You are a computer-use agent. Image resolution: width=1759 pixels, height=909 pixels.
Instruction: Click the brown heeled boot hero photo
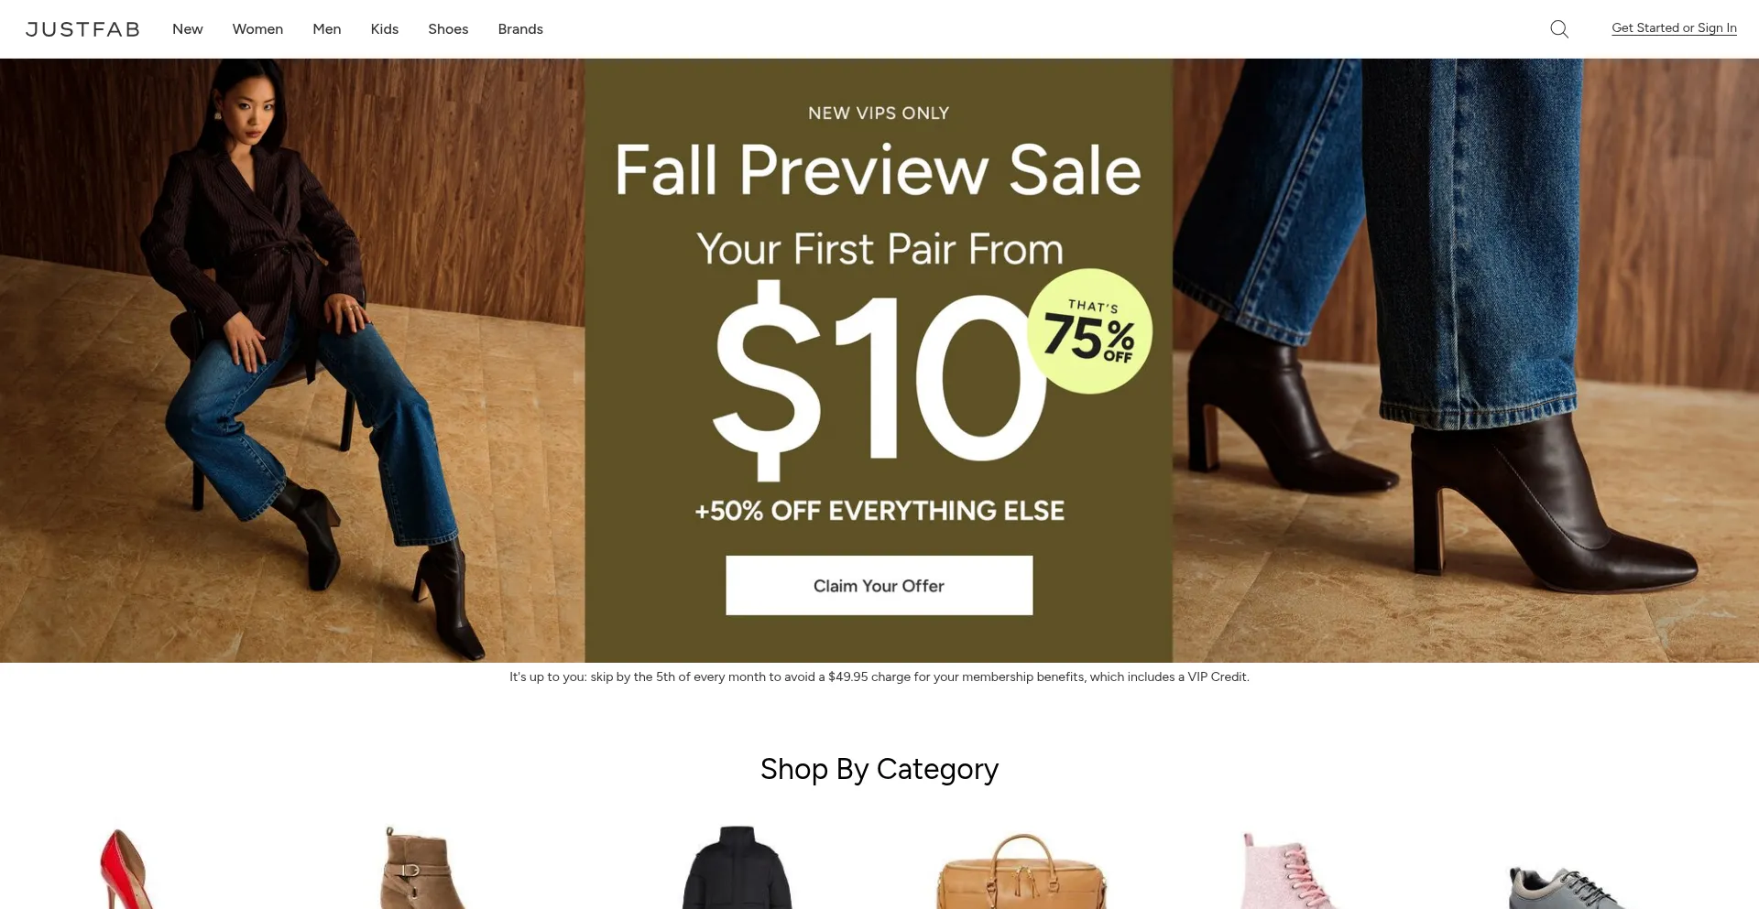(x=1466, y=361)
